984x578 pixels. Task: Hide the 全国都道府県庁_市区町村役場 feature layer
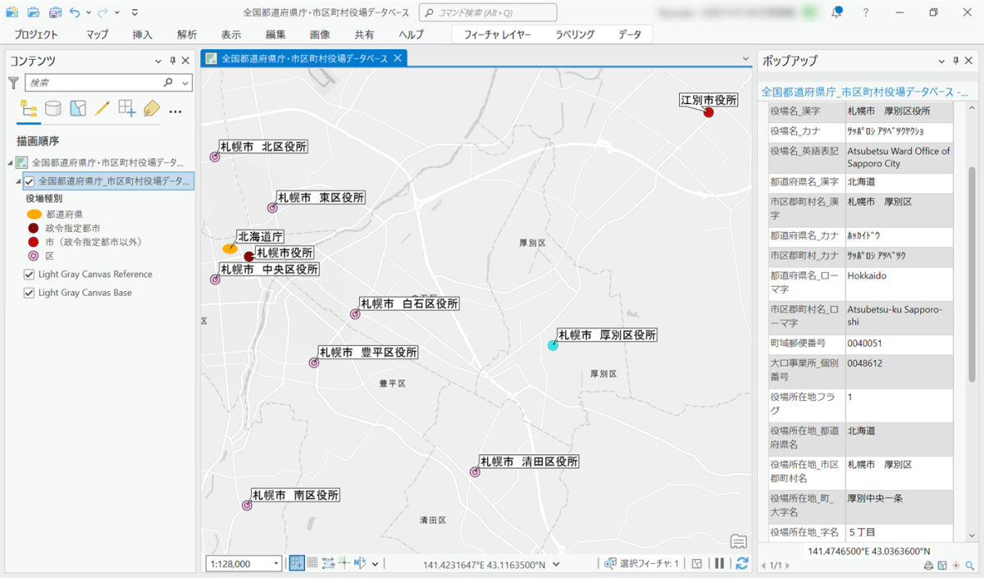click(30, 181)
